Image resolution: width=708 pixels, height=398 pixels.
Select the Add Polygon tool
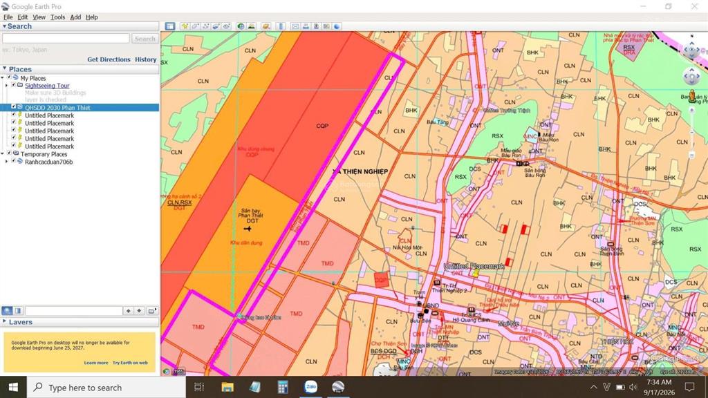click(195, 26)
